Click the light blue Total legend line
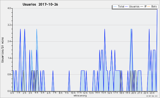Viewport: 160px width, 98px height. point(115,7)
